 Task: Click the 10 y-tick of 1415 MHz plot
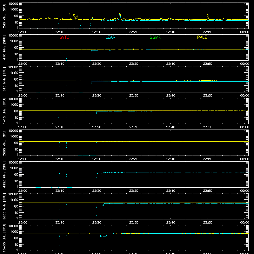(x=16, y=117)
